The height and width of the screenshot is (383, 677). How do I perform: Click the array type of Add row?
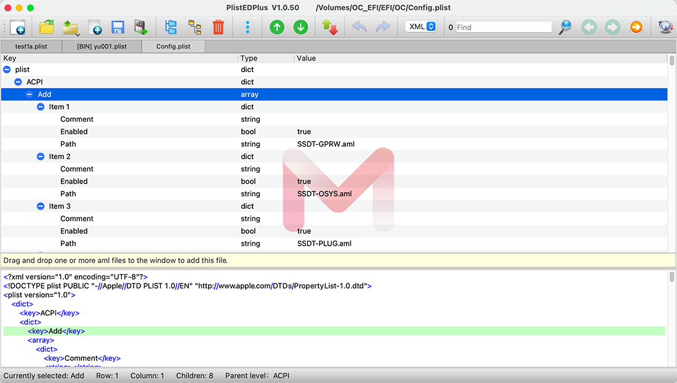pyautogui.click(x=249, y=95)
